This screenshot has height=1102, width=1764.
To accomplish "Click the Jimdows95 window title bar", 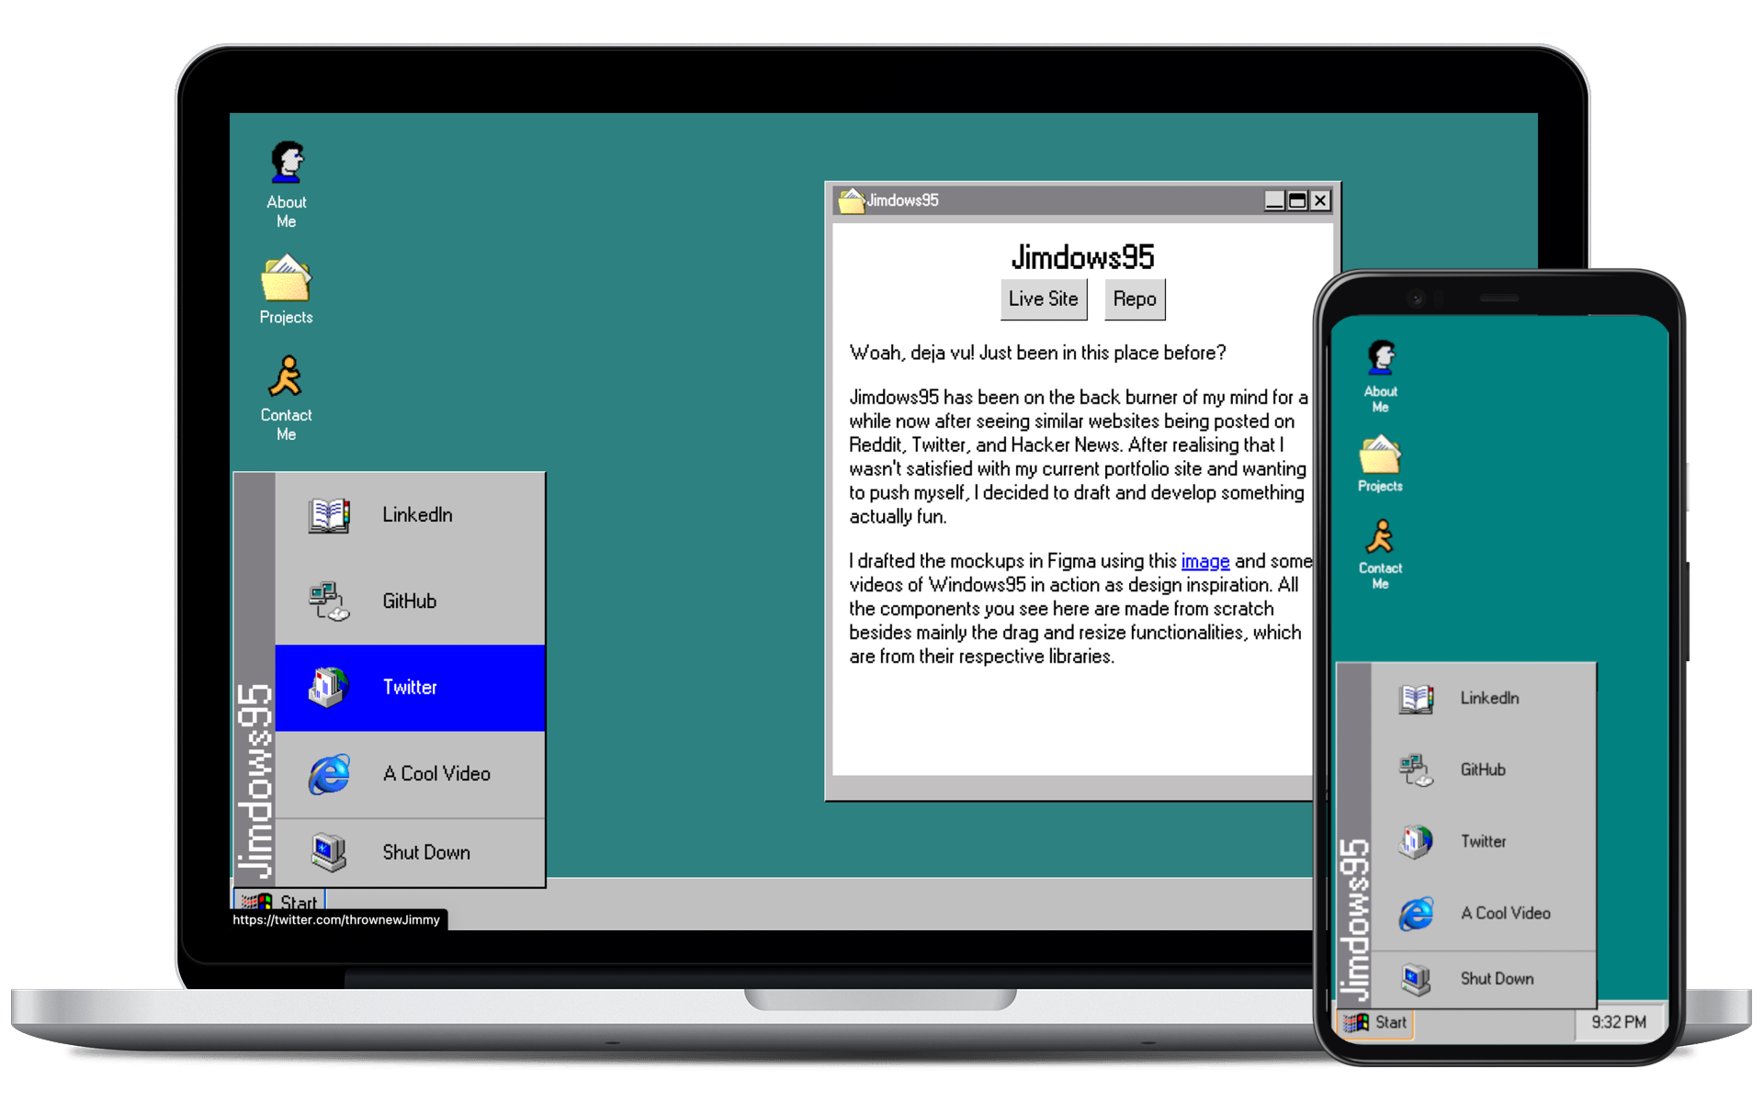I will [x=1011, y=200].
